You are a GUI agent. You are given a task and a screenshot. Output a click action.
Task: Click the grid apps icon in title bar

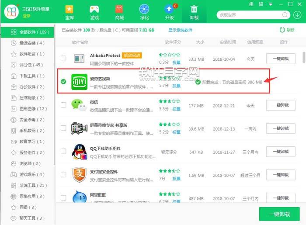coord(261,4)
